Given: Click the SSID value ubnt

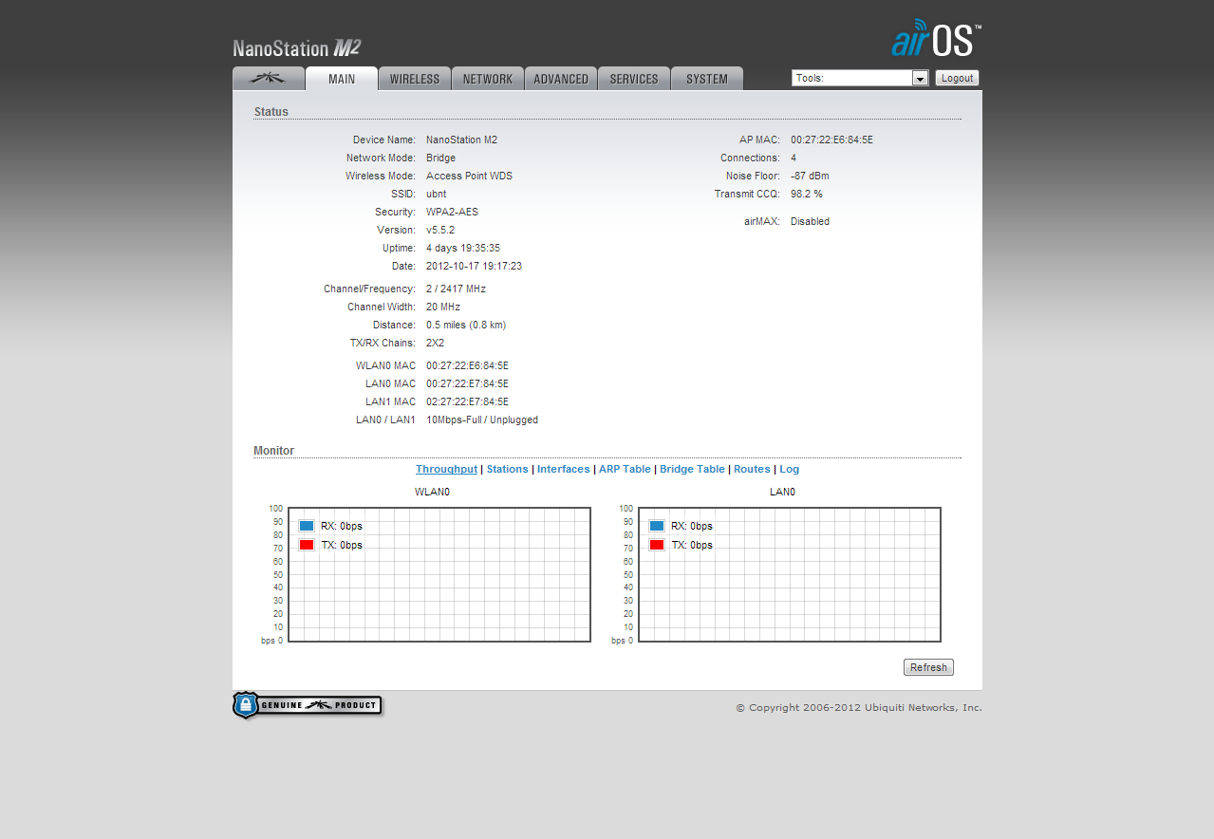Looking at the screenshot, I should (436, 194).
